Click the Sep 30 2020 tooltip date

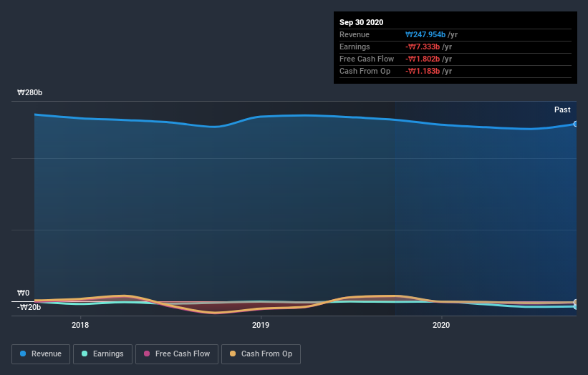pyautogui.click(x=361, y=22)
